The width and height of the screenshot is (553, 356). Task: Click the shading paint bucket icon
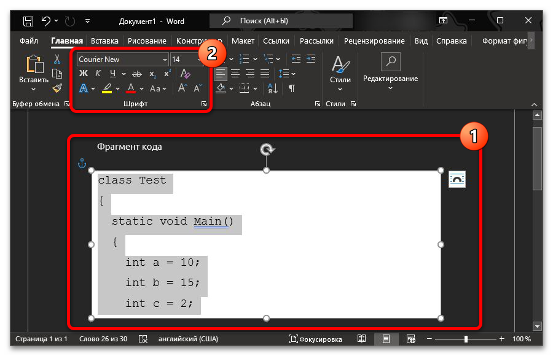(221, 88)
